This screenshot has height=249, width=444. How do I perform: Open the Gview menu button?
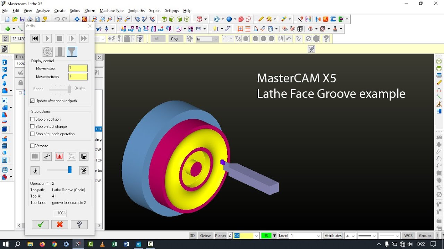[205, 236]
